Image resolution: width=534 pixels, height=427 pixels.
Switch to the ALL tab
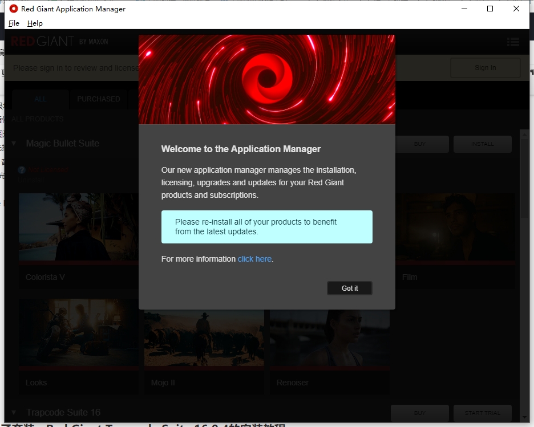tap(40, 99)
